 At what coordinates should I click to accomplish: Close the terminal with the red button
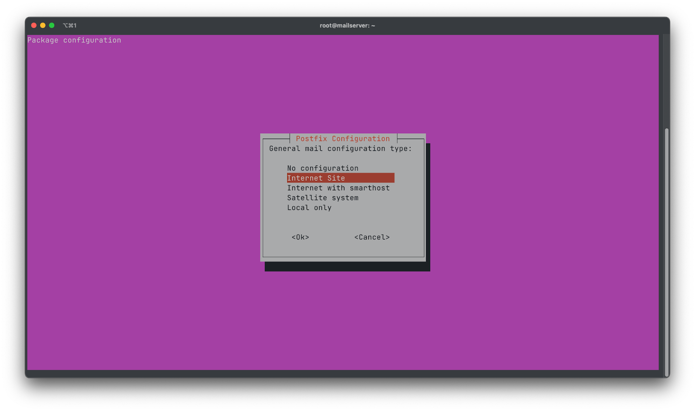click(x=34, y=25)
